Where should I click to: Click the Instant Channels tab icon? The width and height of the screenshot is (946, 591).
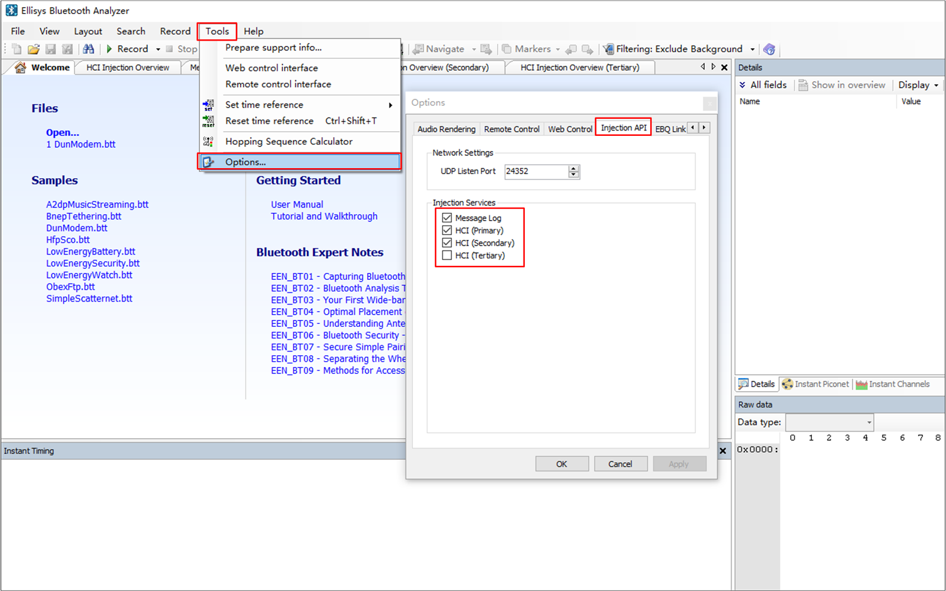[x=861, y=385]
